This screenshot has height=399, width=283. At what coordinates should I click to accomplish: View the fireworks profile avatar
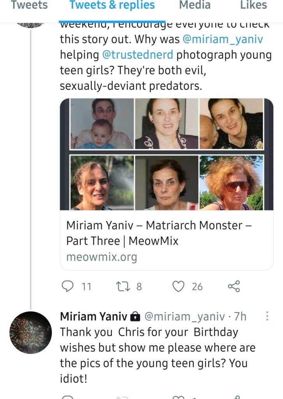click(x=30, y=332)
